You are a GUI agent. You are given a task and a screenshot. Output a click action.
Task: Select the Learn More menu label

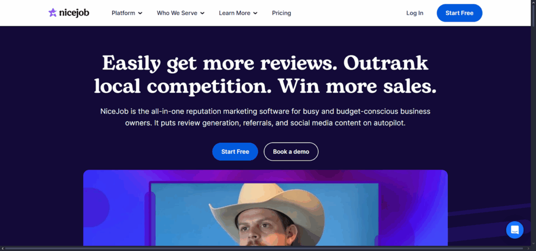[x=234, y=13]
